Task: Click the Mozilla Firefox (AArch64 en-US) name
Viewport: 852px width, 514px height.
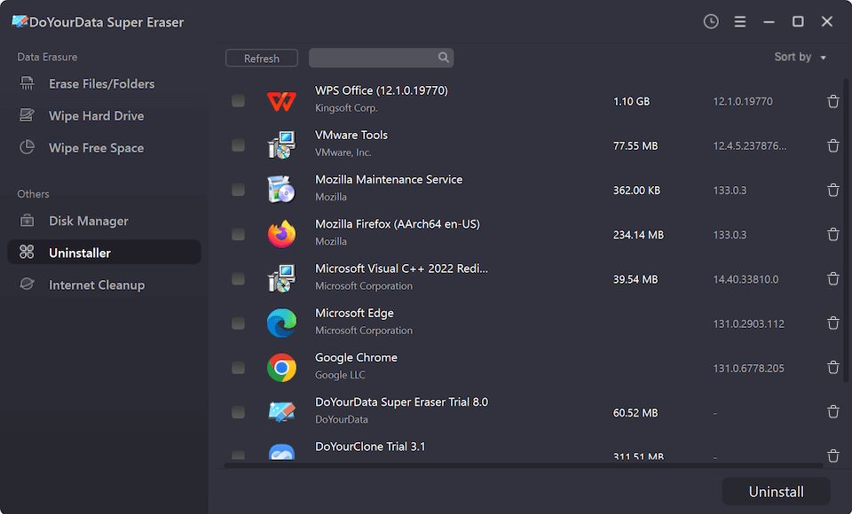Action: [398, 224]
